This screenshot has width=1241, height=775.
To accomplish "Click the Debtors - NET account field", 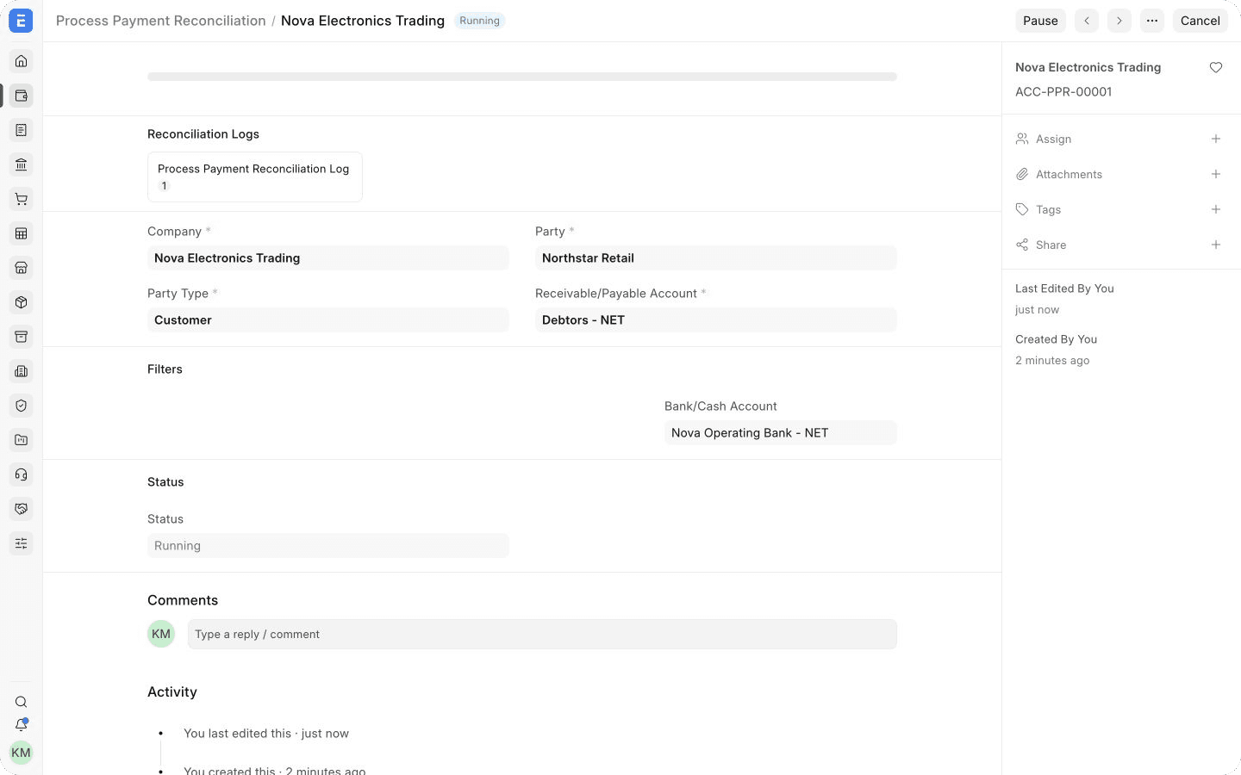I will pyautogui.click(x=716, y=320).
